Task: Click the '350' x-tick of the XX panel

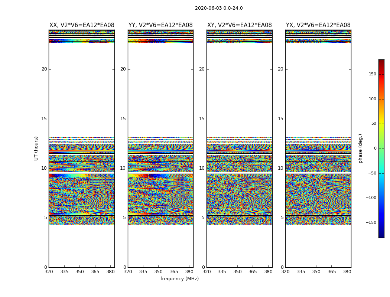Action: click(x=79, y=272)
